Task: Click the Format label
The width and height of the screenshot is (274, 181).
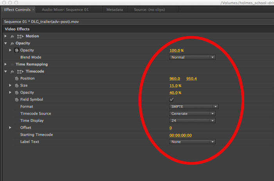Action: [x=27, y=106]
